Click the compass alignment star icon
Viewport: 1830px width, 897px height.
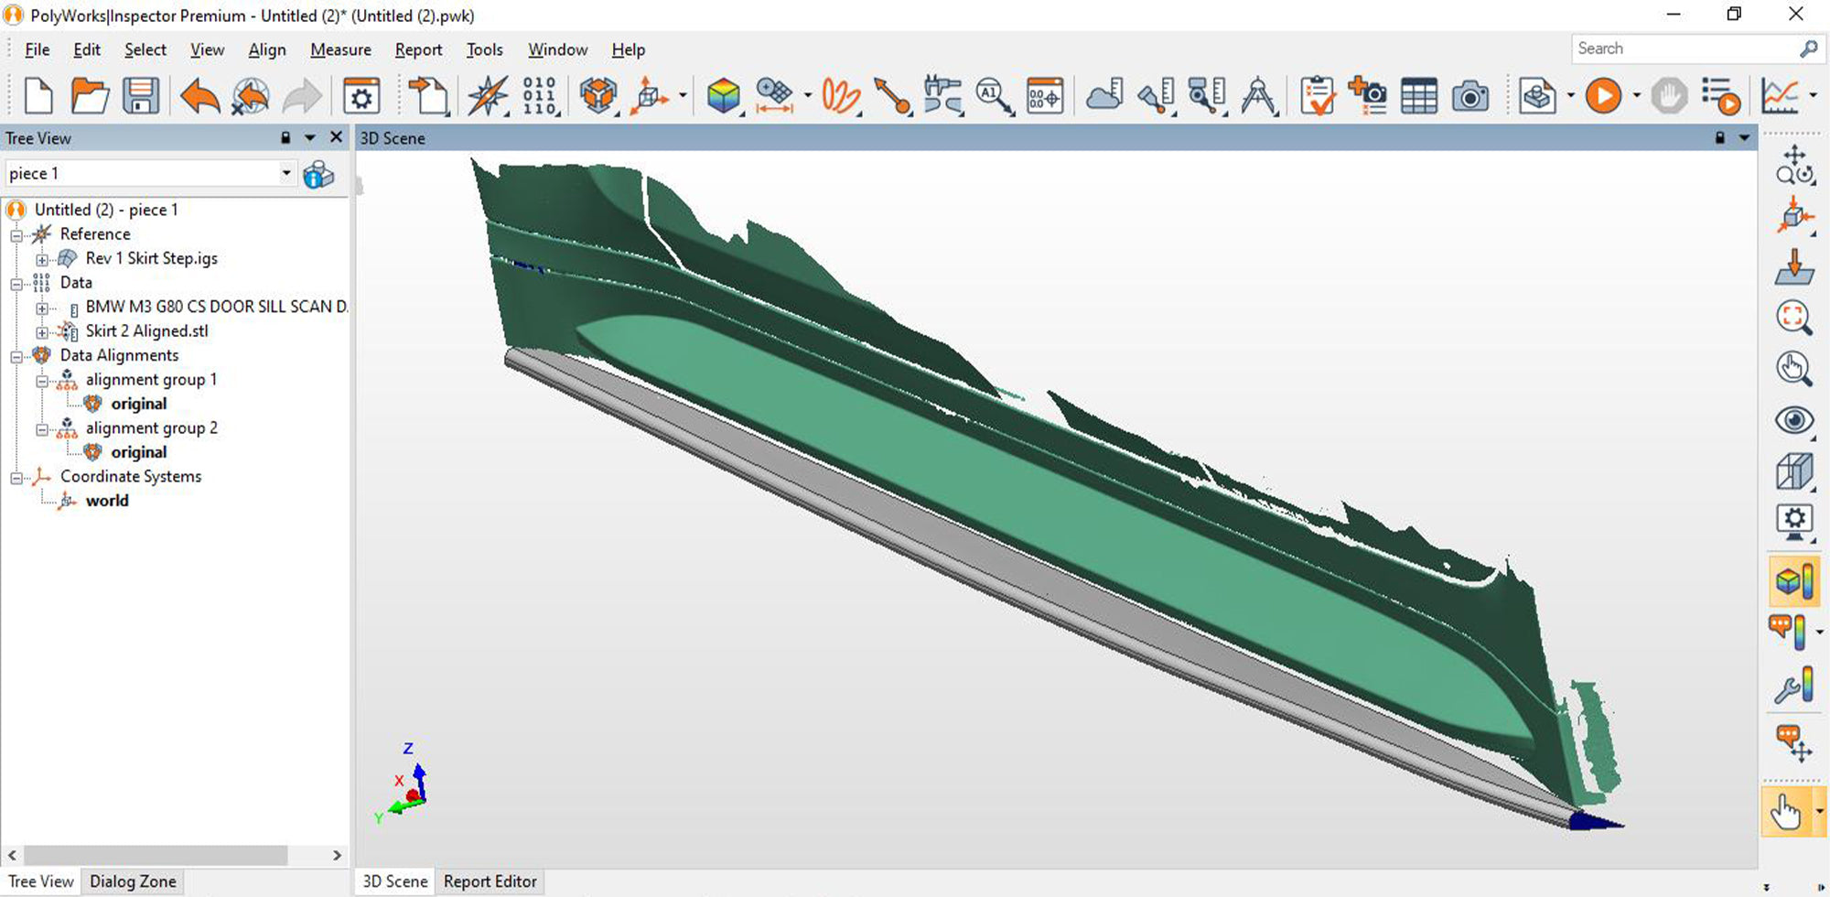pyautogui.click(x=488, y=96)
